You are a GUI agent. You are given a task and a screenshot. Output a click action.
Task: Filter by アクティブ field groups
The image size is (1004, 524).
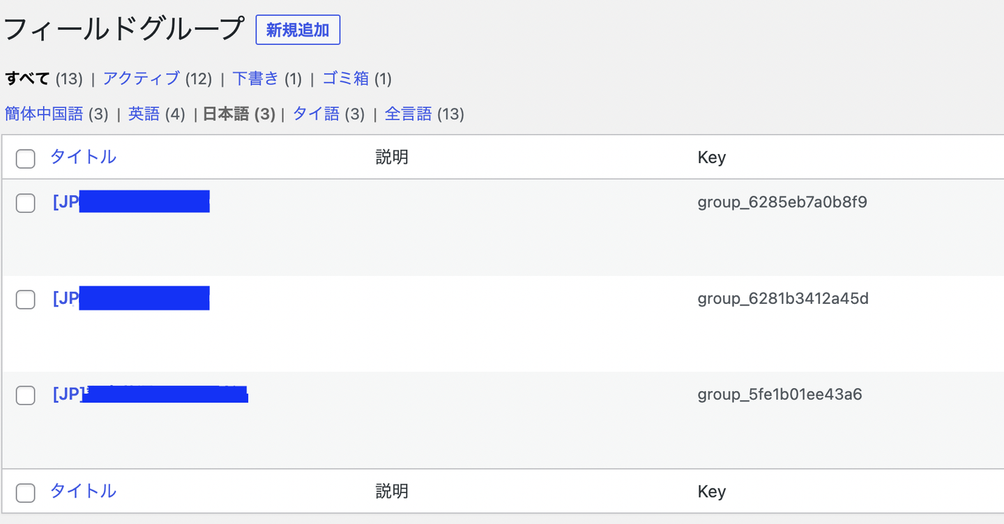142,79
